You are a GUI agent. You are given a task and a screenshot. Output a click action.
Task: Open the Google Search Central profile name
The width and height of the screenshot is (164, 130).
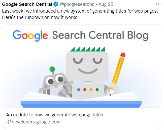[x=27, y=4]
